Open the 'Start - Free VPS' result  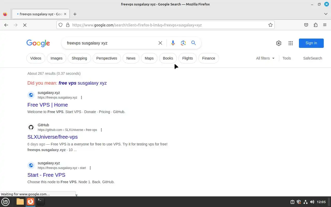click(46, 175)
